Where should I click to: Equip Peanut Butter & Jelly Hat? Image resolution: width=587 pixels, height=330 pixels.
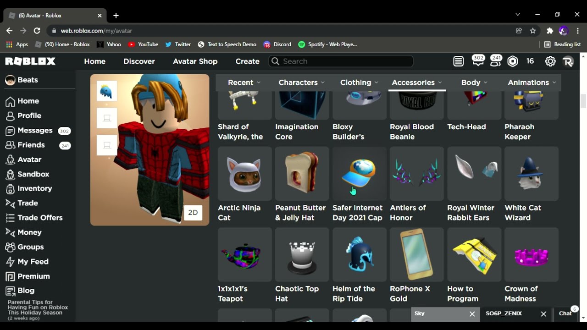coord(302,174)
